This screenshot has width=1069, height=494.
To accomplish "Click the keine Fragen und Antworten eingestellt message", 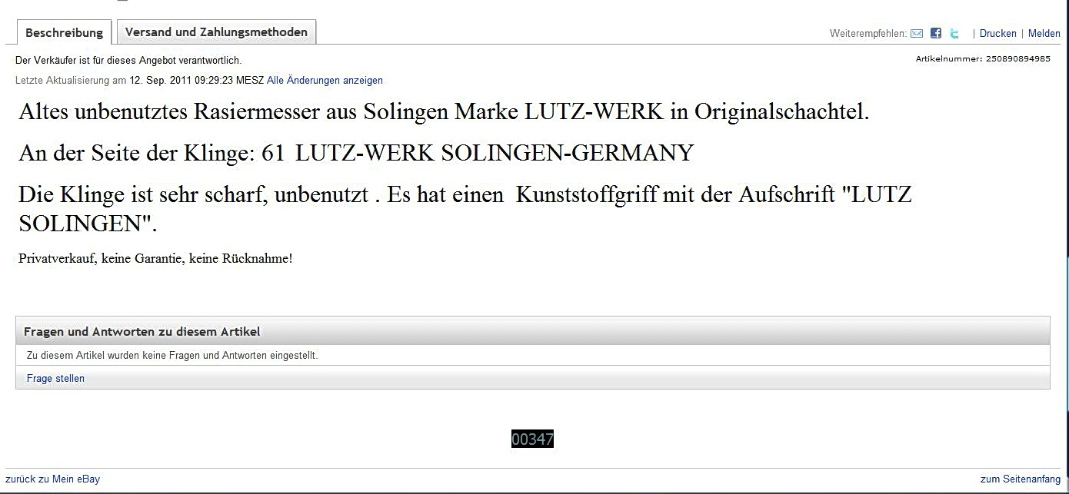I will pos(172,356).
